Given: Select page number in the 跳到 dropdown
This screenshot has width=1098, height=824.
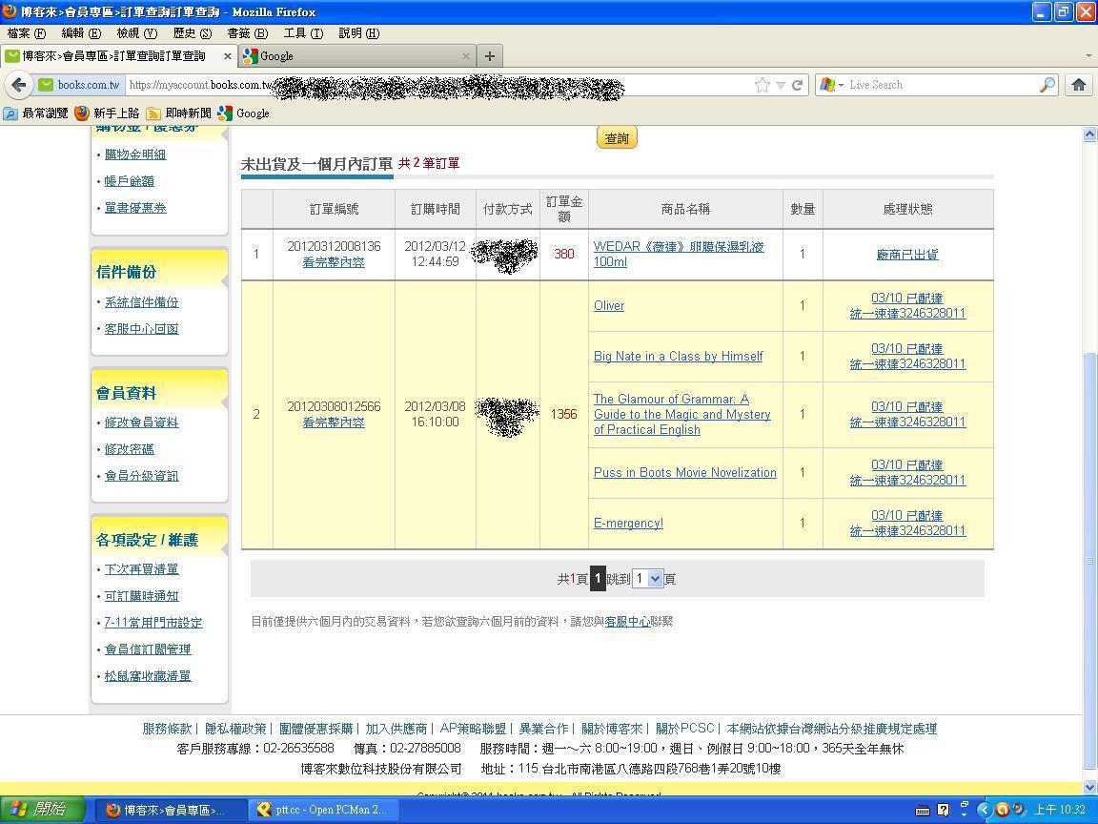Looking at the screenshot, I should (x=647, y=579).
